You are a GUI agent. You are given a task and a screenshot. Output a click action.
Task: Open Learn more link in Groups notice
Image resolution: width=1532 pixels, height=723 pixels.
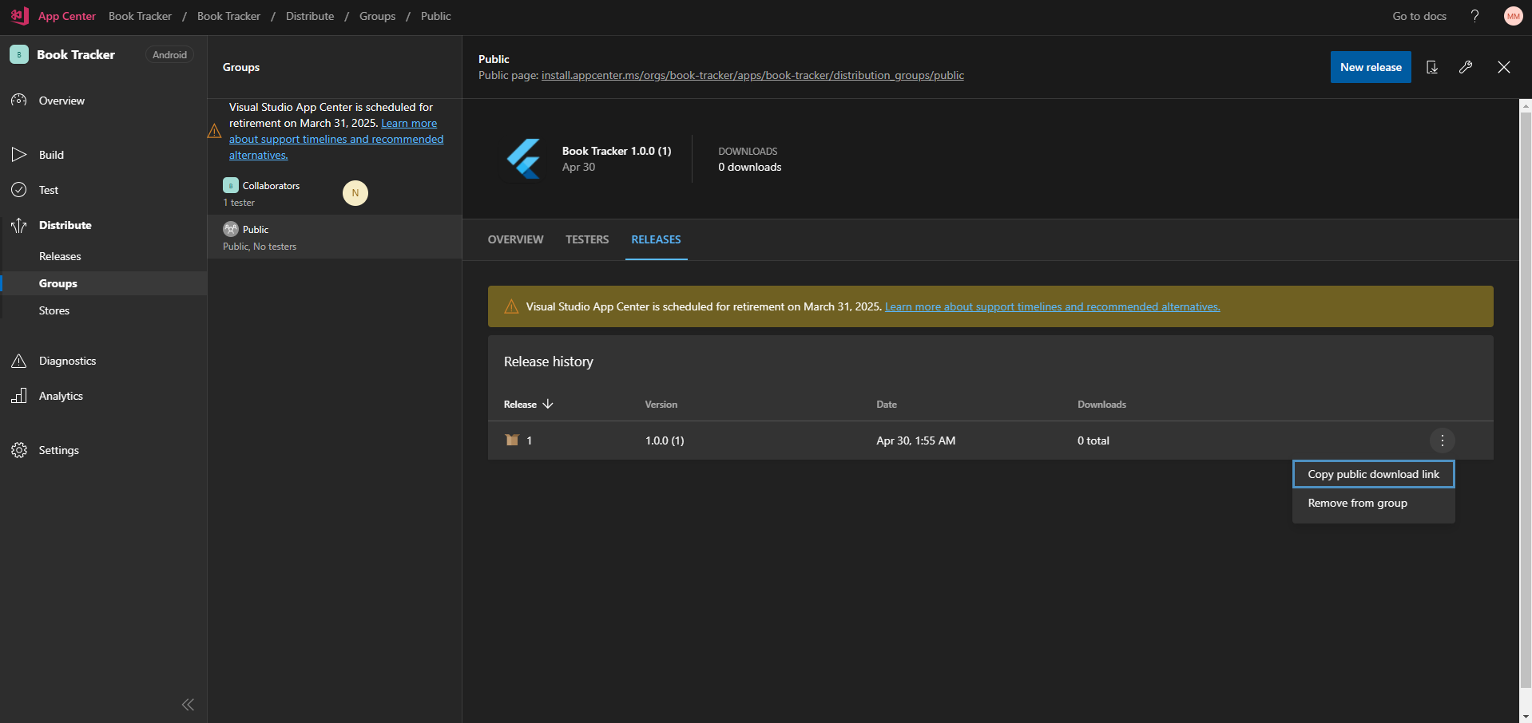(x=336, y=139)
